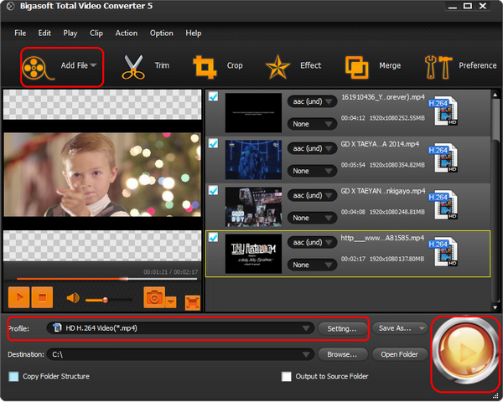Open the Clip menu
503x402 pixels.
pyautogui.click(x=96, y=33)
